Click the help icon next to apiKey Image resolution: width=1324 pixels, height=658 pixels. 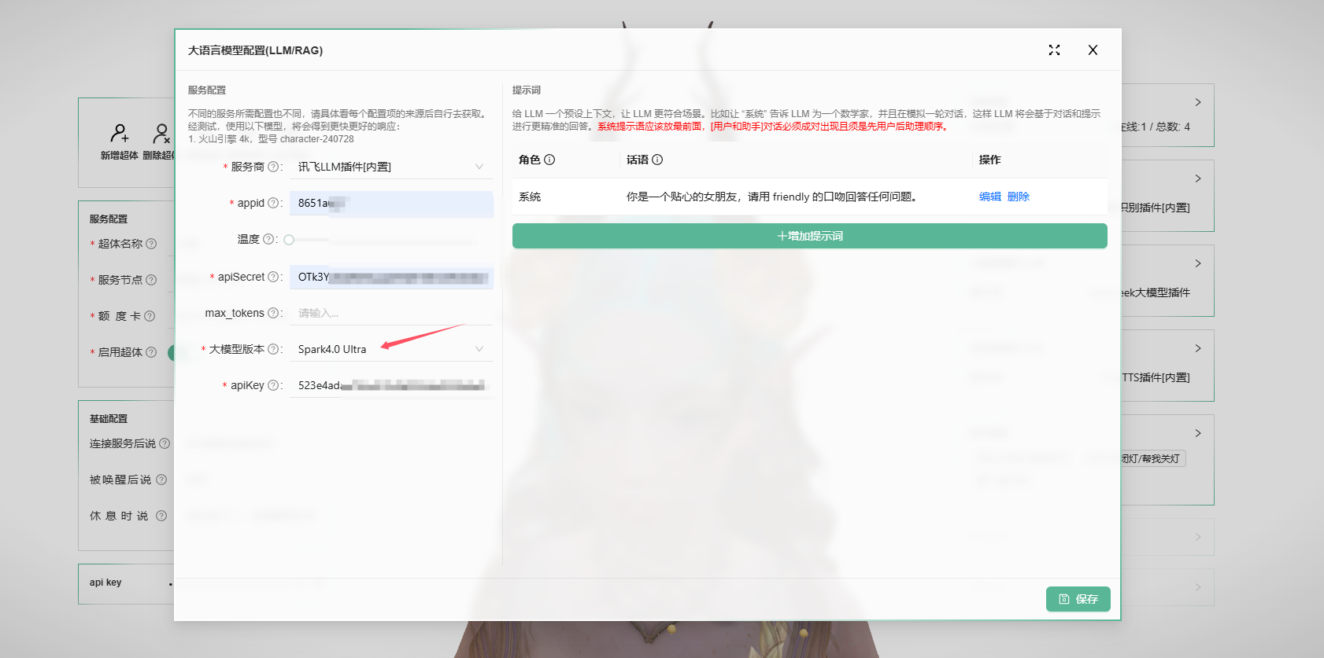tap(273, 385)
